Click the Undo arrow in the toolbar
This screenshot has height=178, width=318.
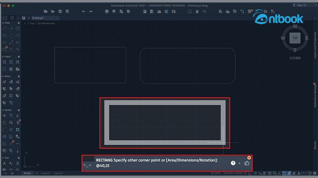(x=83, y=11)
